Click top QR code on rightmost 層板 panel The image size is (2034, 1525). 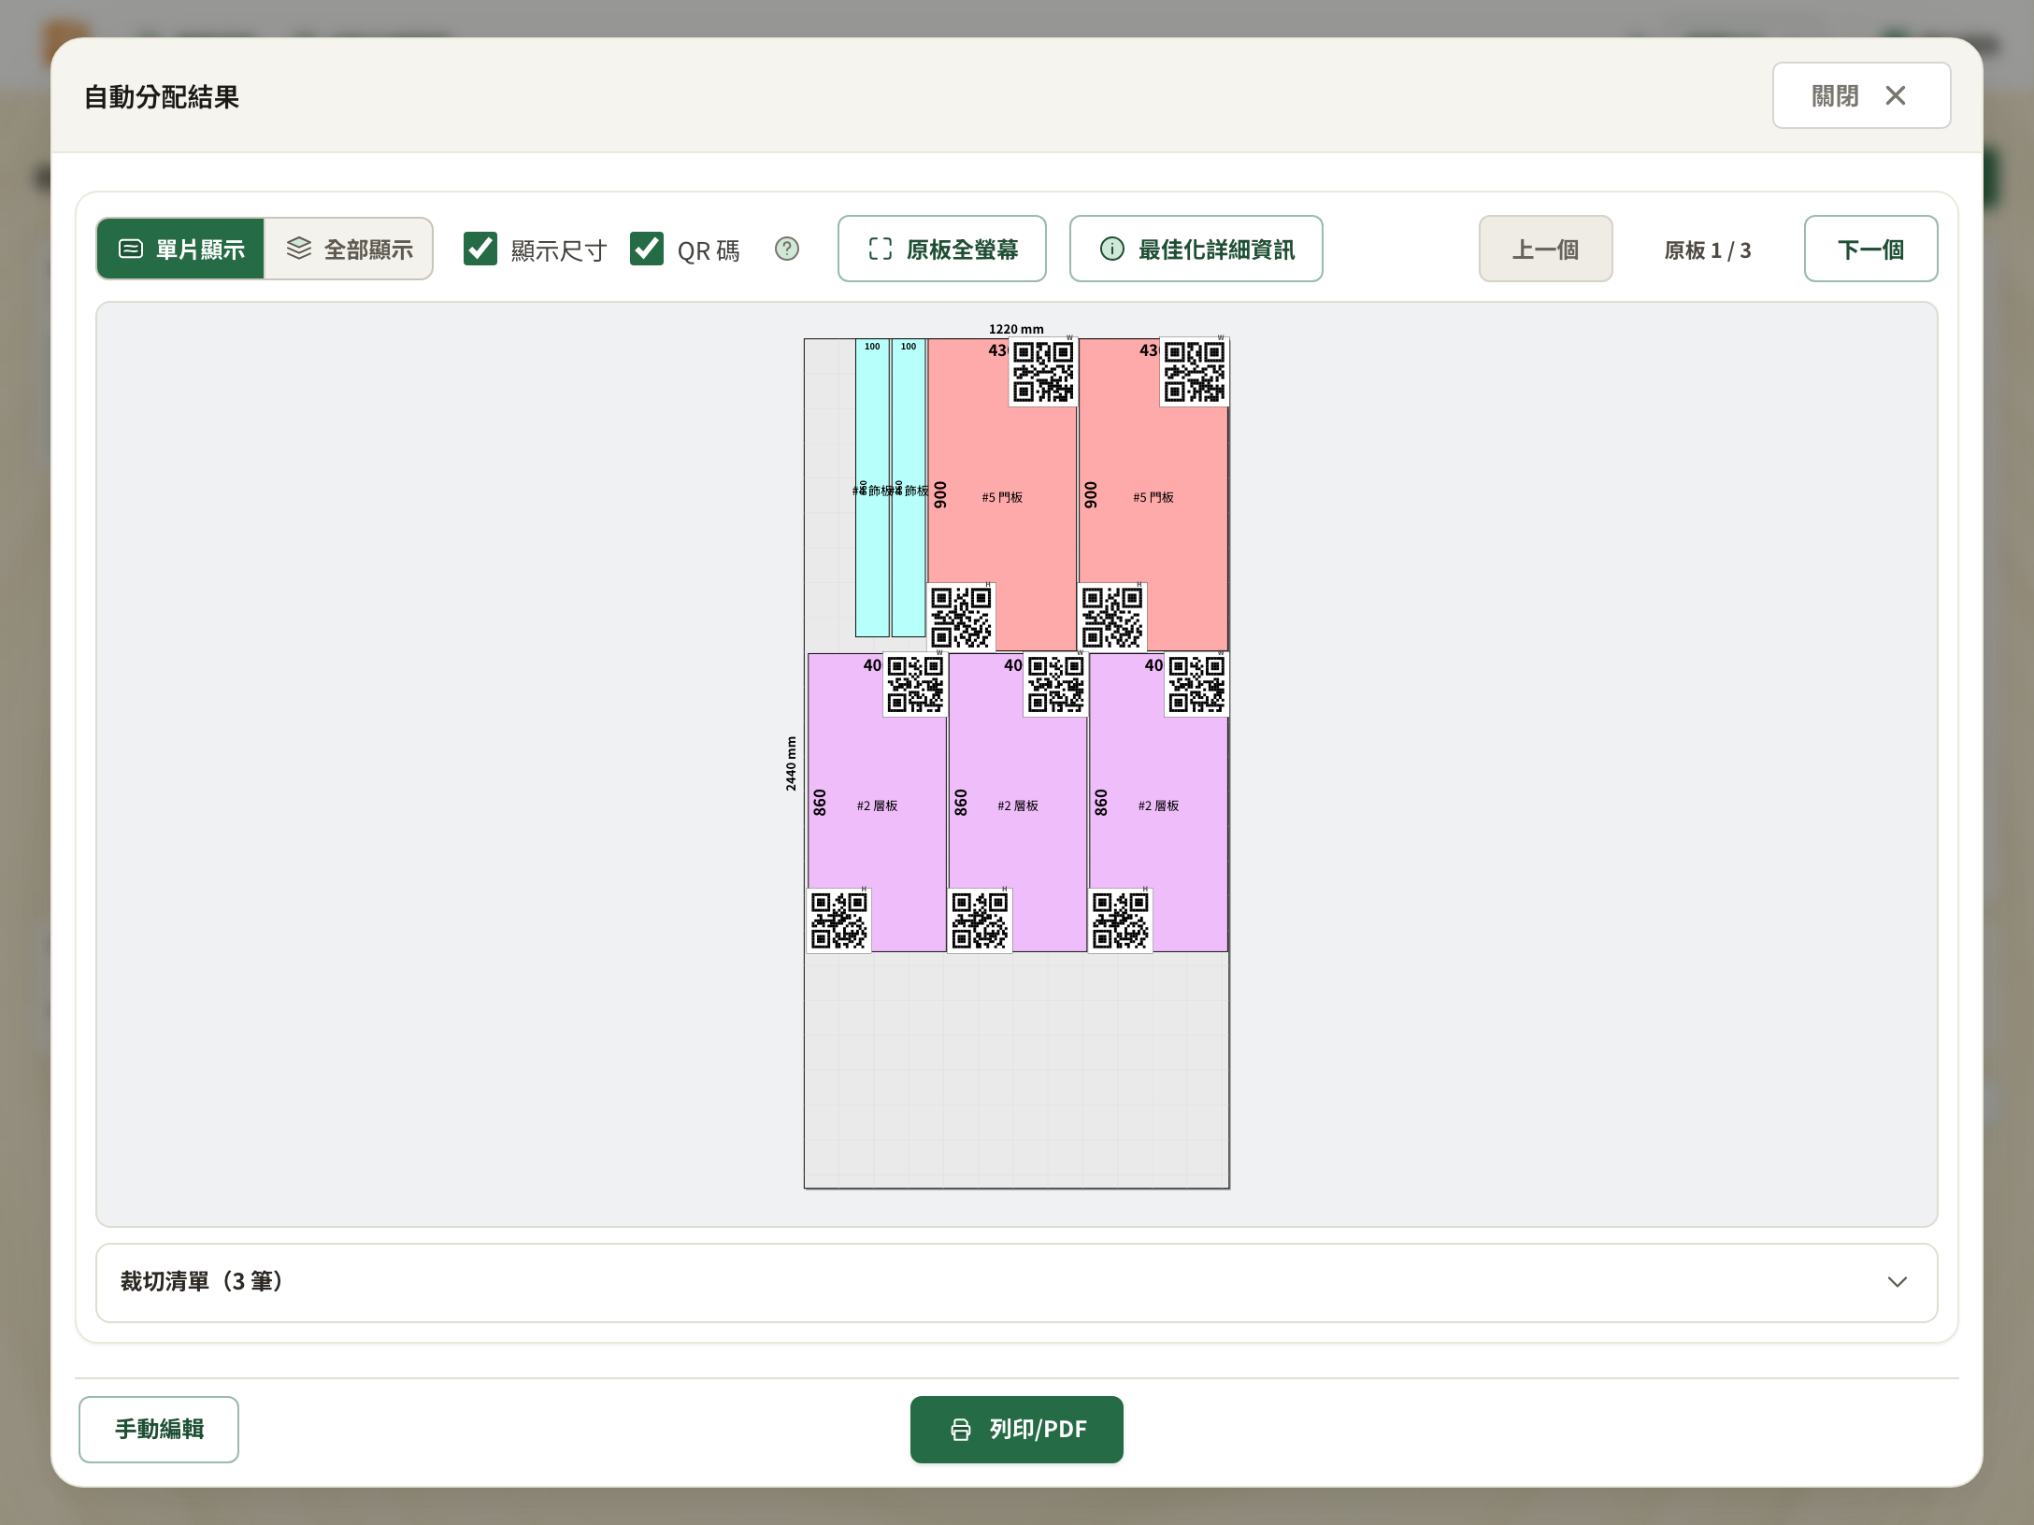1196,684
